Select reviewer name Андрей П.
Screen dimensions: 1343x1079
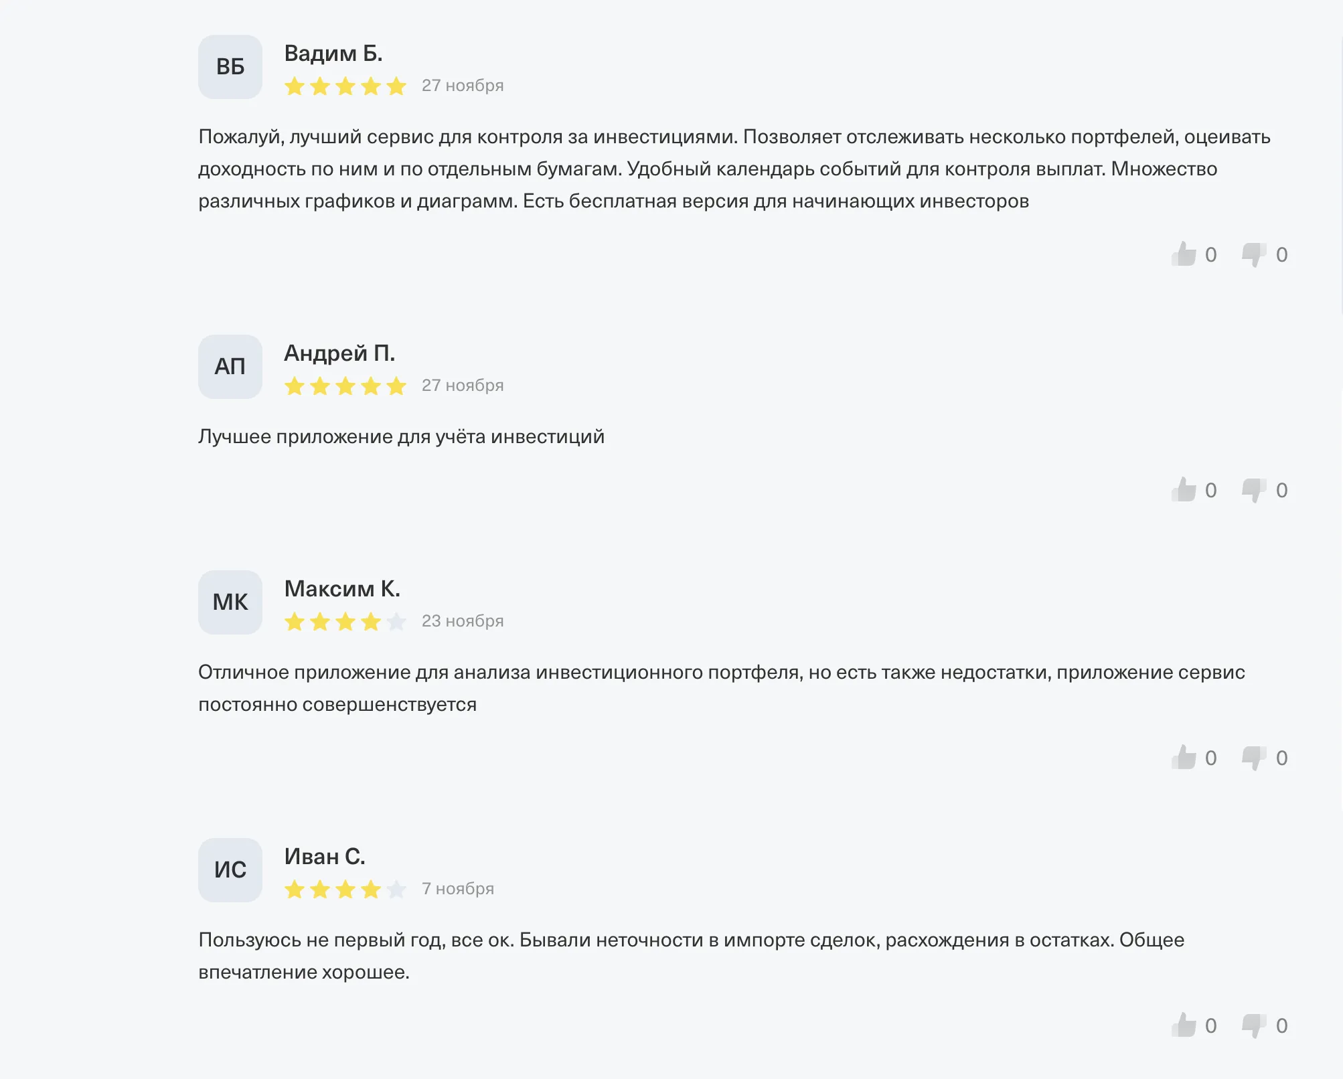(339, 353)
